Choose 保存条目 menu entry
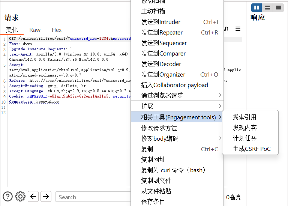Image resolution: width=288 pixels, height=206 pixels. 177,201
